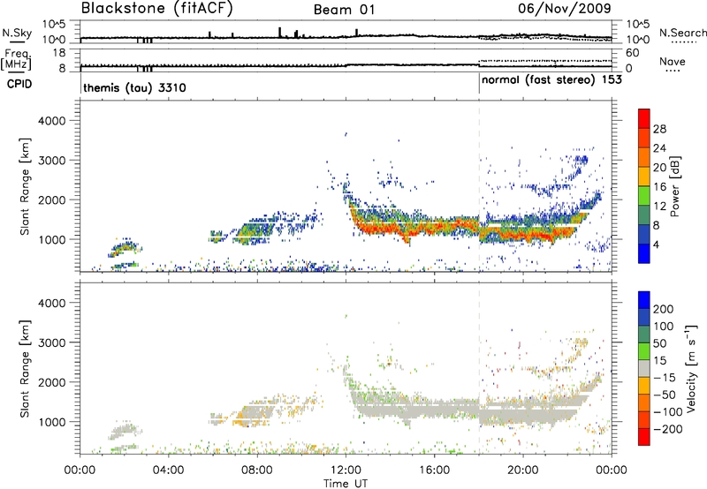The width and height of the screenshot is (707, 489).
Task: Click the 'Power [dB]' colorbar label
Action: (675, 186)
